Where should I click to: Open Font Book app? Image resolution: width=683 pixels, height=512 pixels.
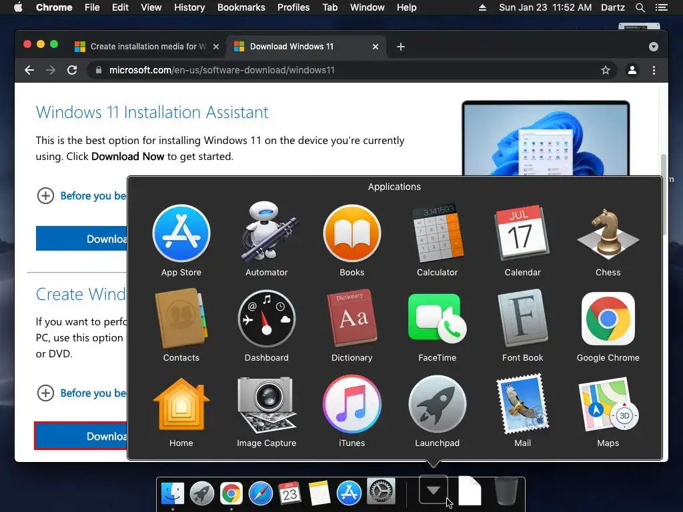click(x=522, y=318)
